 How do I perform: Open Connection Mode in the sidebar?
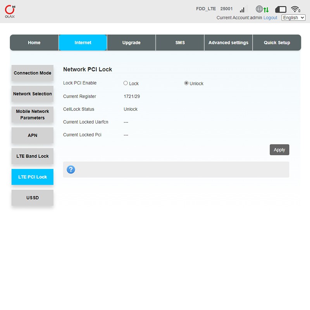pos(33,73)
